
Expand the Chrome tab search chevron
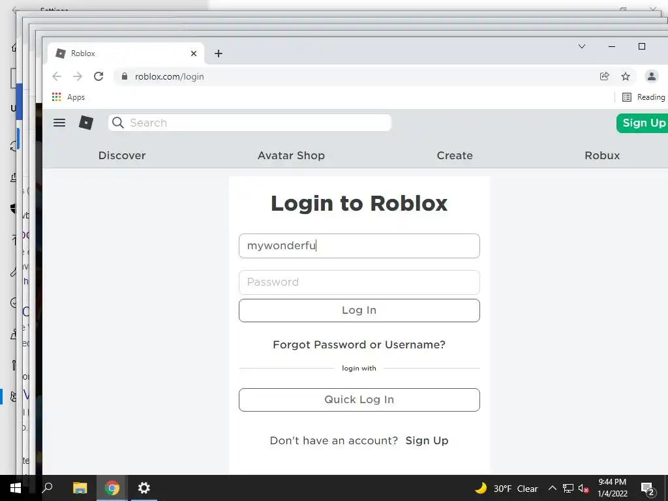tap(581, 46)
